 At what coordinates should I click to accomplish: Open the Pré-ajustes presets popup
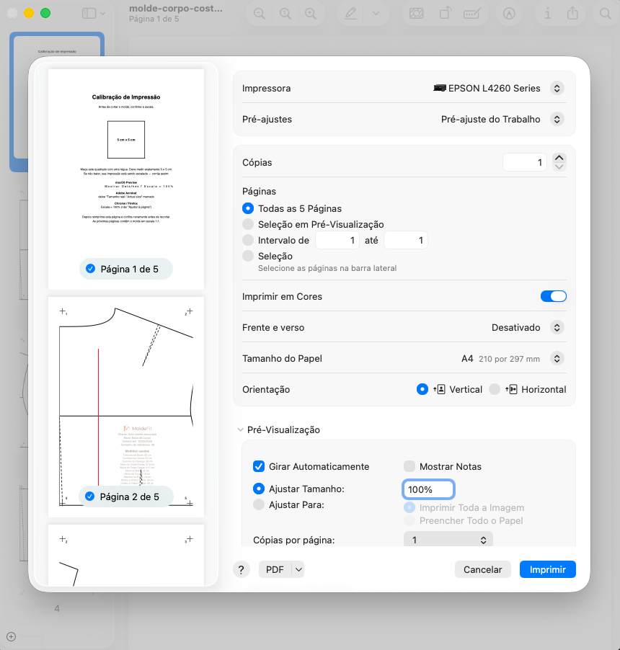click(557, 120)
